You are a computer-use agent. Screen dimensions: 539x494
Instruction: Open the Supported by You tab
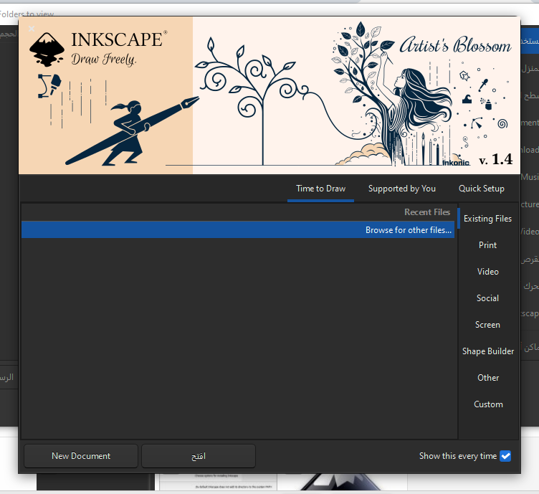point(402,189)
